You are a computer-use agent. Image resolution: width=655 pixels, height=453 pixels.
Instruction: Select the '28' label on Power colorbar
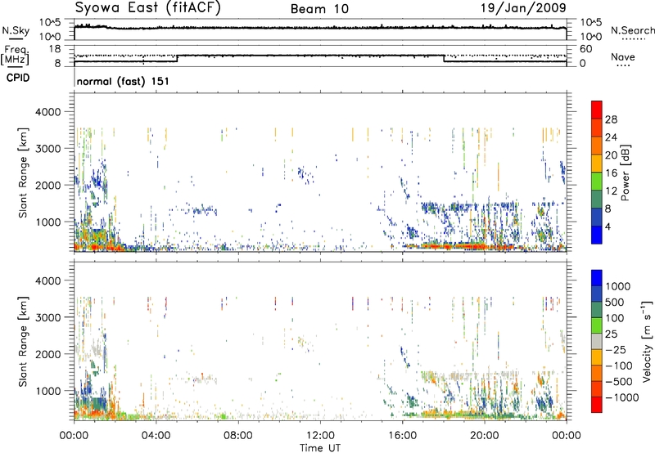(x=611, y=119)
